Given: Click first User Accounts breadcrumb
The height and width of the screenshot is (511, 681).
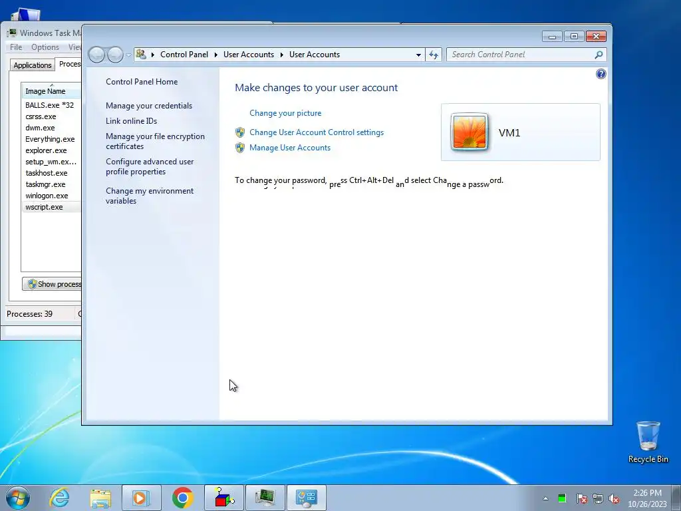Looking at the screenshot, I should tap(249, 55).
